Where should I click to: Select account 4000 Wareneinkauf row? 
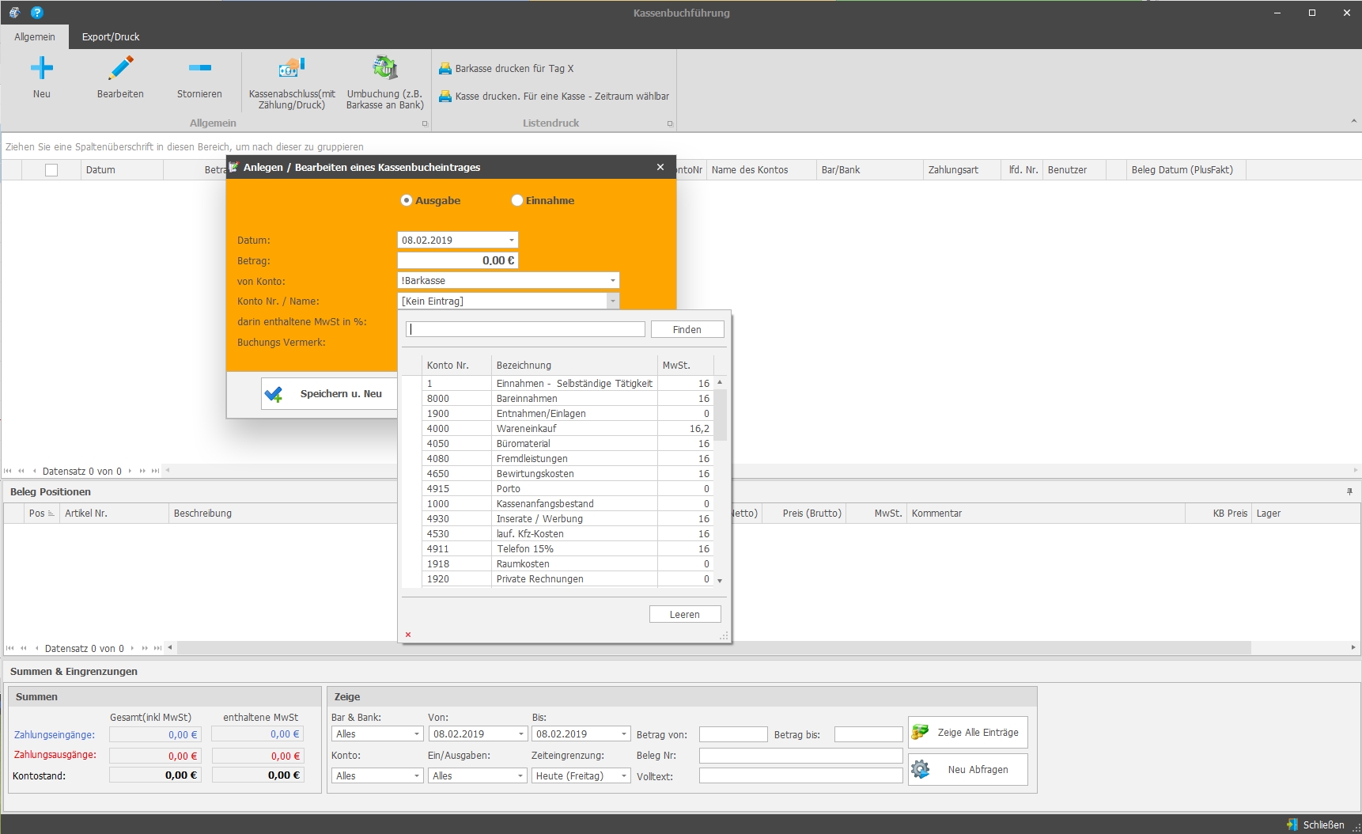pos(568,429)
